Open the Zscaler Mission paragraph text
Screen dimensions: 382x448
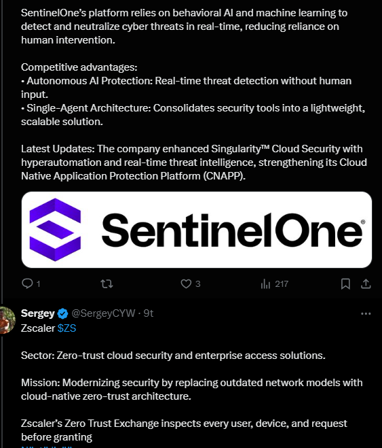192,390
